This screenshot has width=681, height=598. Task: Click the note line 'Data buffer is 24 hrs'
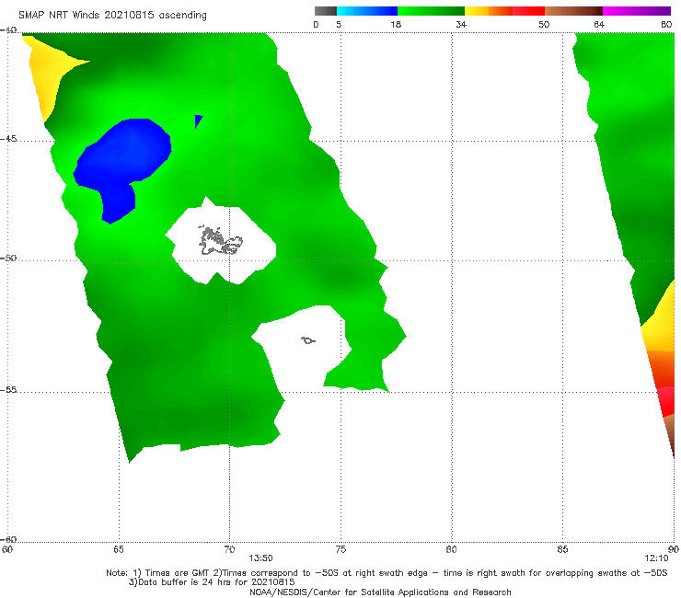point(212,582)
